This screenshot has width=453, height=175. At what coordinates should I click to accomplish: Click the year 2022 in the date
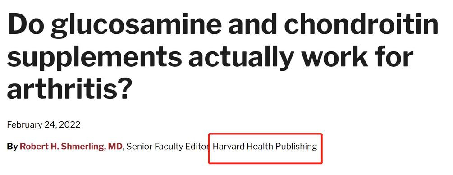[70, 125]
